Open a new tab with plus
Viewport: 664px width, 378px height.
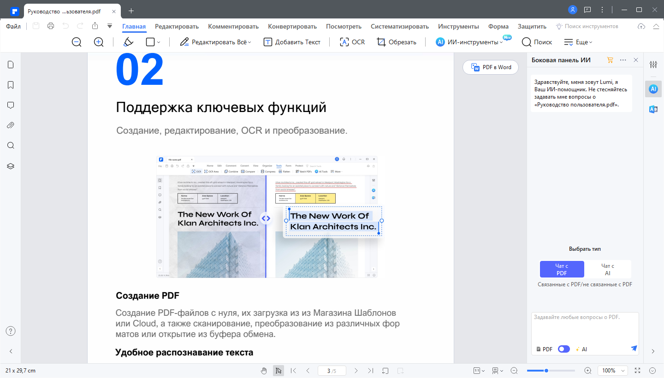[131, 11]
